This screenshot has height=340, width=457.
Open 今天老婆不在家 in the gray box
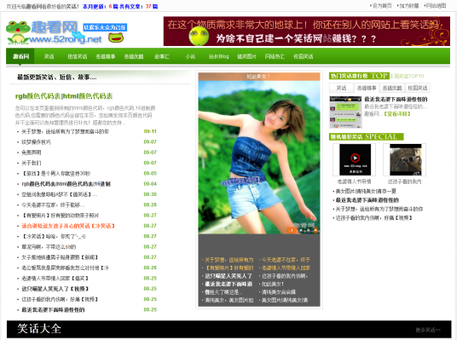point(286,260)
